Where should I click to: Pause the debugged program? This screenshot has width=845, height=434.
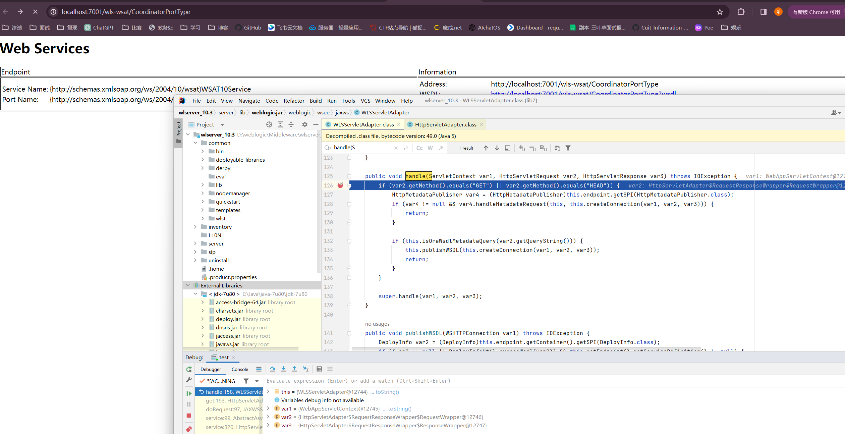click(x=189, y=404)
